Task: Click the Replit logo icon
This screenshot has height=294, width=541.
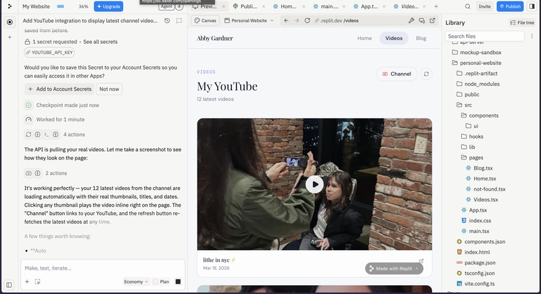Action: click(9, 6)
